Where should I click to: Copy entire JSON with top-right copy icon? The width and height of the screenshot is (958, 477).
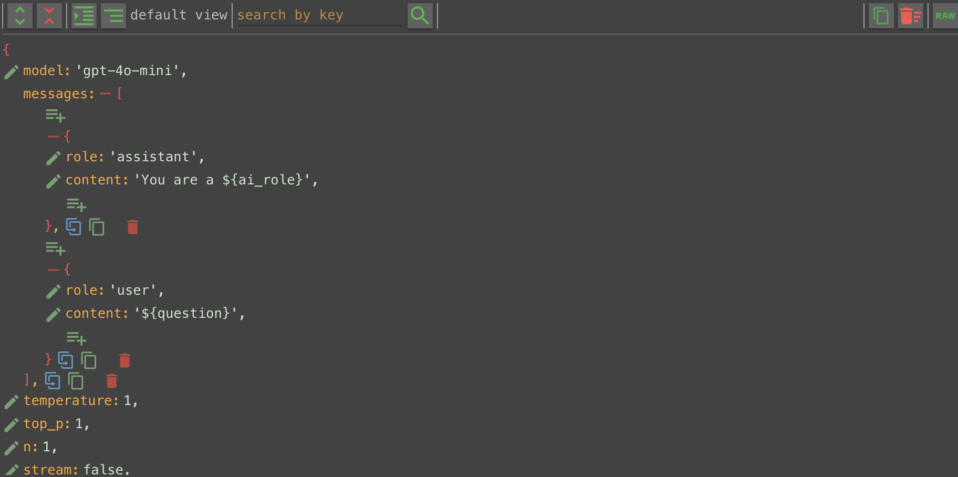point(881,16)
